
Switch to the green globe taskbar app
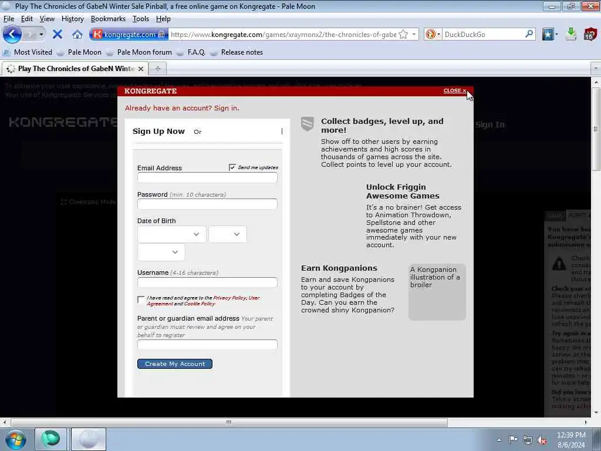tap(50, 439)
